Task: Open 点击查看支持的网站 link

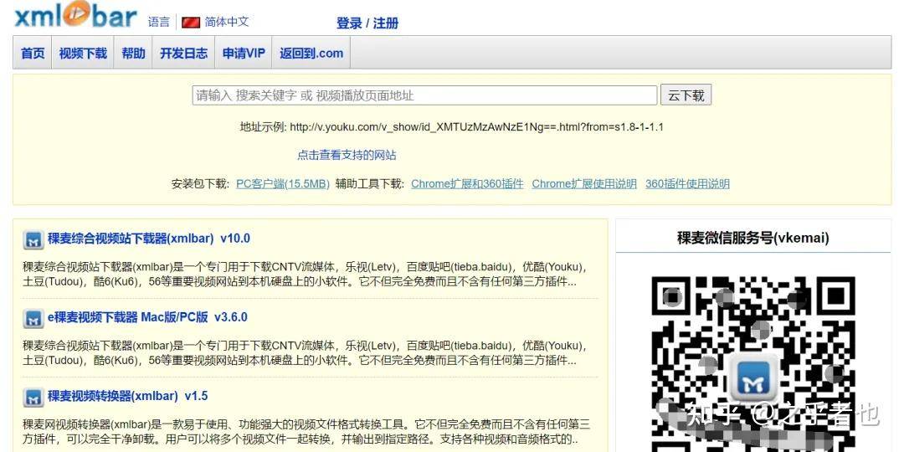Action: pos(347,155)
